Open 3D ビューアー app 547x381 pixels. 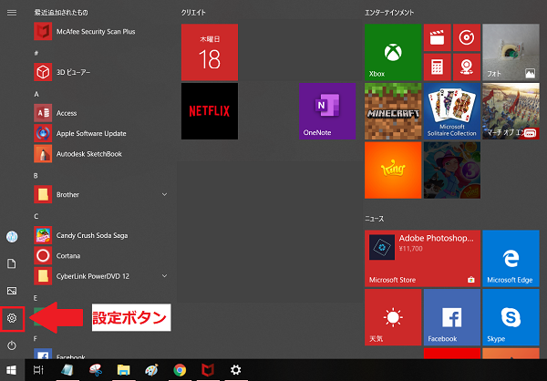pyautogui.click(x=101, y=72)
